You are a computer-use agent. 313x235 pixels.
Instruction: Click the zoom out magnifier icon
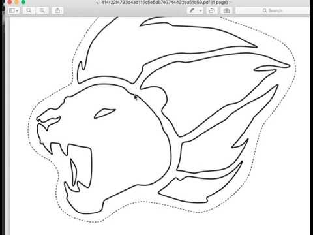29,10
